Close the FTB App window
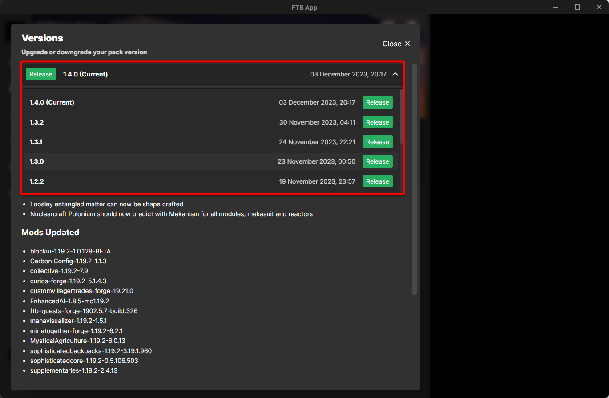609x398 pixels. [599, 7]
